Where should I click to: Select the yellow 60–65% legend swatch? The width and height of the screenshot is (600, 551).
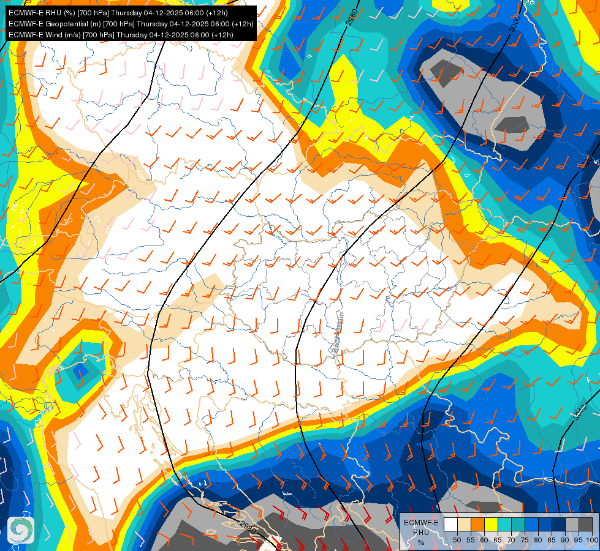(x=491, y=525)
